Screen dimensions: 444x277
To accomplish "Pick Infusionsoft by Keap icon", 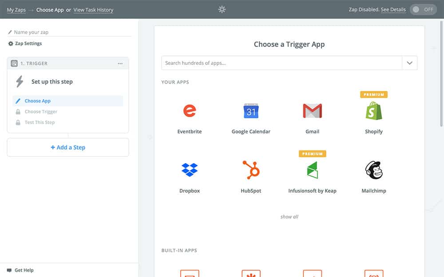I will tap(312, 170).
